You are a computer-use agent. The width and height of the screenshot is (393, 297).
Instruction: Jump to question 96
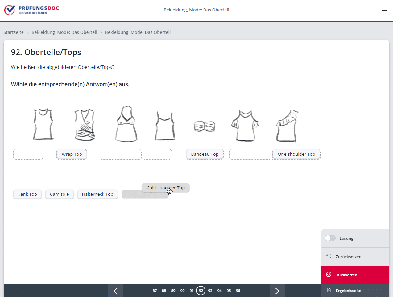[238, 291]
